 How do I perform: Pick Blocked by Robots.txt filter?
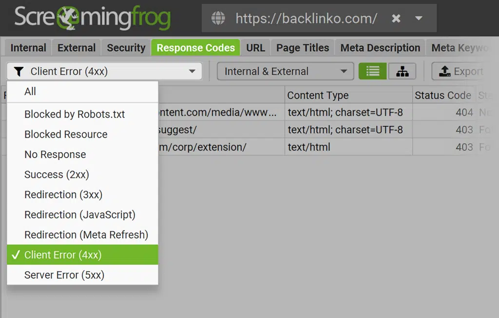tap(75, 114)
